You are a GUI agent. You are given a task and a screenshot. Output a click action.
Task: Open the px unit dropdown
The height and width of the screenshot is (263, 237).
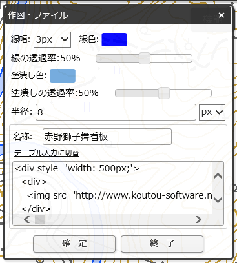(212, 112)
